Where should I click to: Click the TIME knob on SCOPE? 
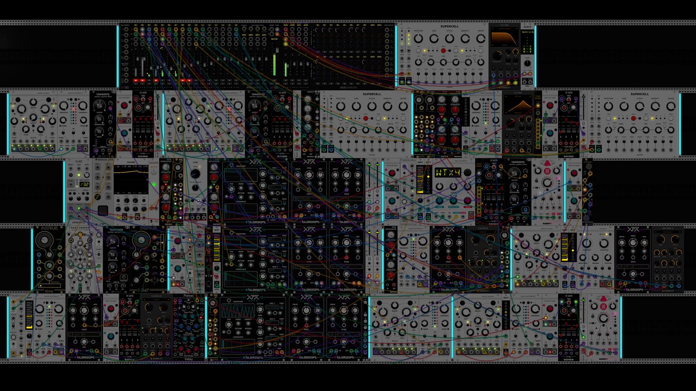click(118, 209)
